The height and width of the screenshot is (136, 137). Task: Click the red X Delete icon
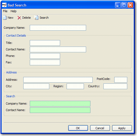point(19,18)
